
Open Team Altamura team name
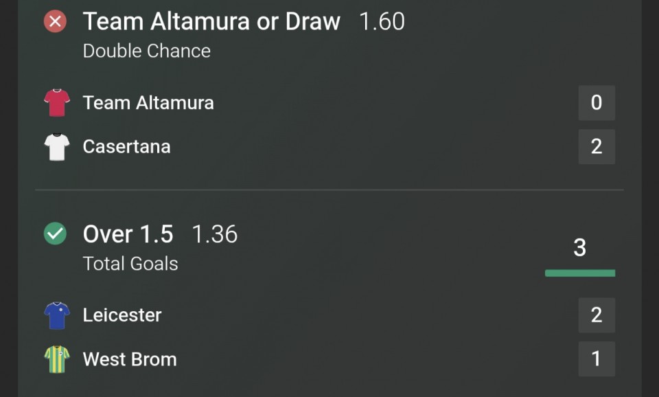point(148,103)
